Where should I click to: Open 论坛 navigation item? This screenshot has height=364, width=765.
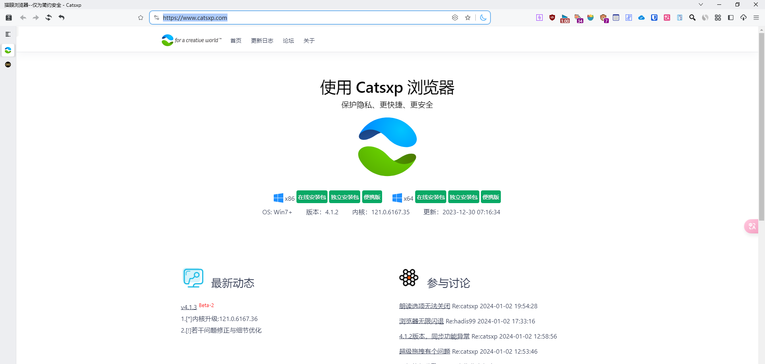click(288, 41)
